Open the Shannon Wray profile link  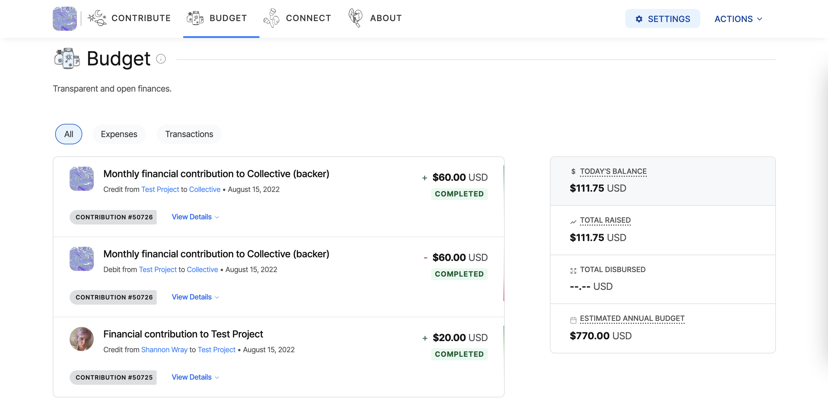(164, 350)
